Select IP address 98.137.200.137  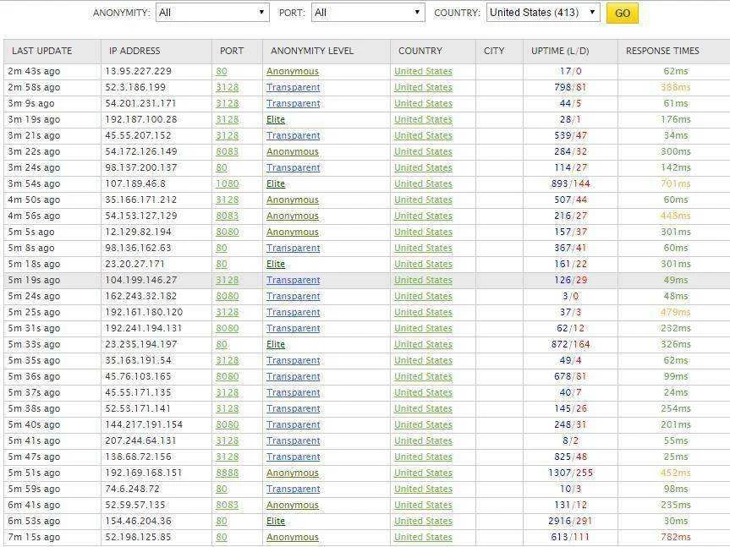pos(141,167)
